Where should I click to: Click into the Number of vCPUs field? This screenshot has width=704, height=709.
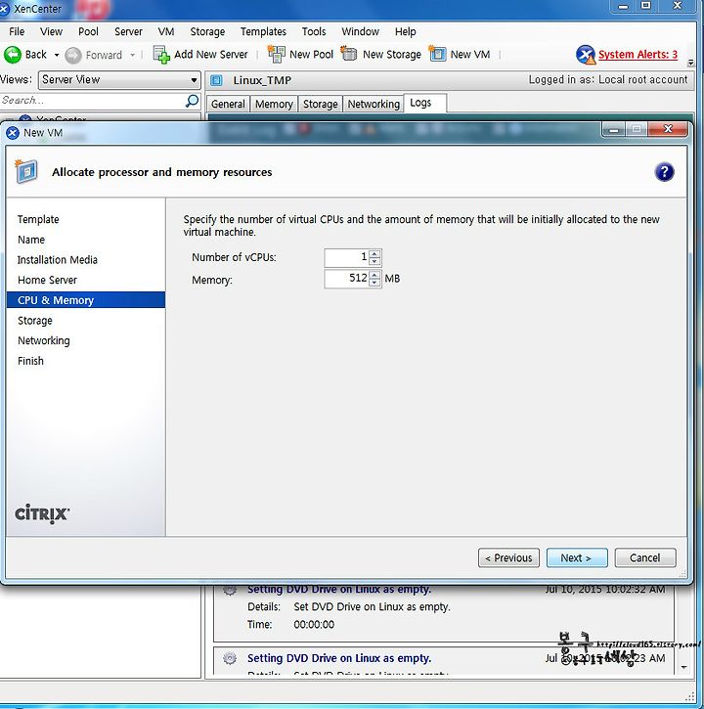click(347, 258)
